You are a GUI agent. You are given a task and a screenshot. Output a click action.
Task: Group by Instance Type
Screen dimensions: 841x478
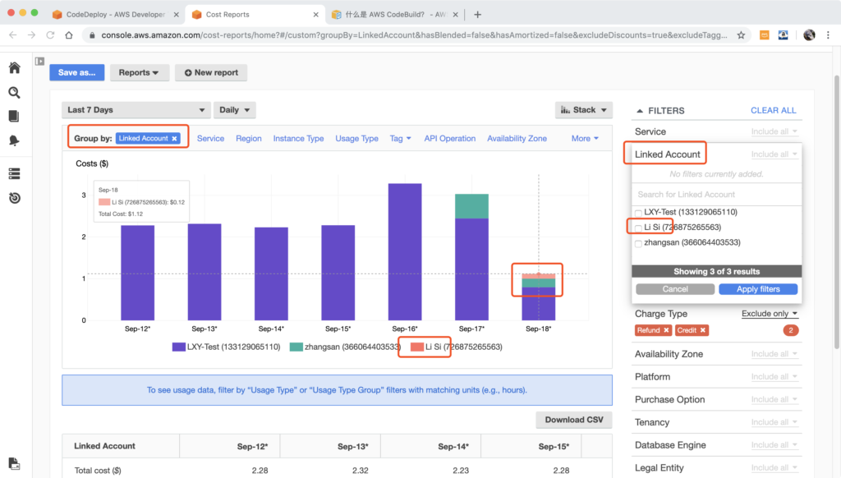tap(298, 139)
